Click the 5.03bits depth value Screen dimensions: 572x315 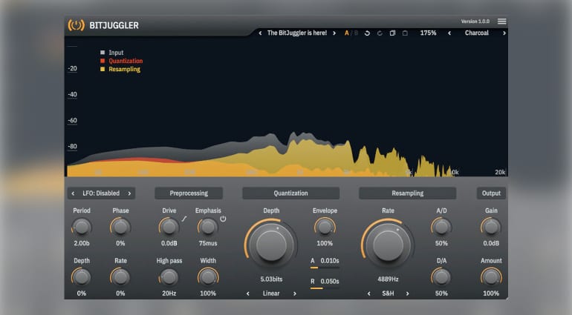[271, 279]
